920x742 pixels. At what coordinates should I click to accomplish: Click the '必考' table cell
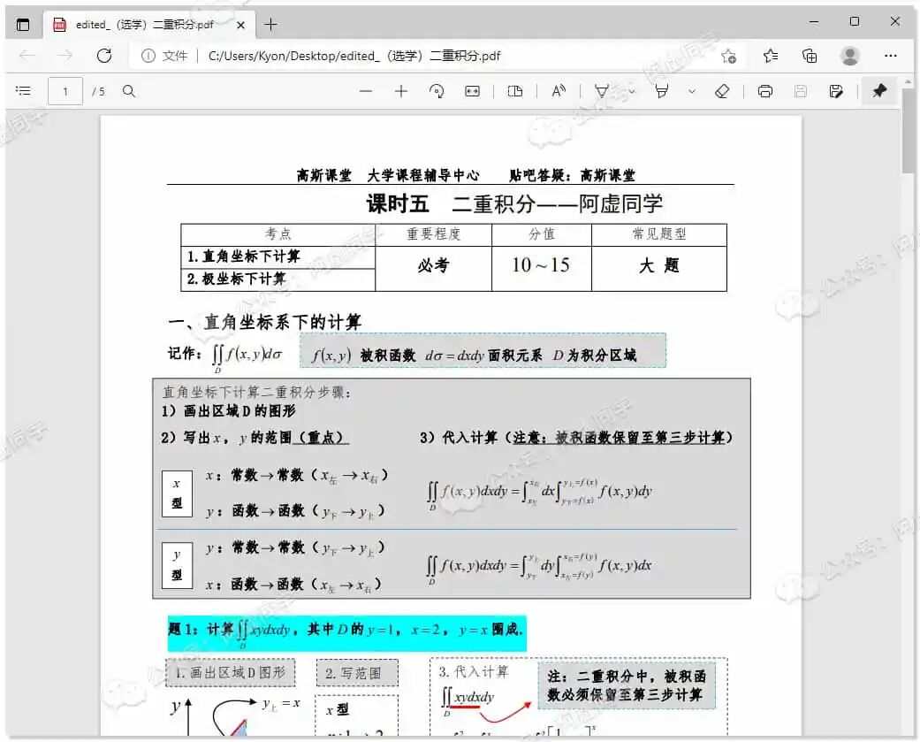coord(434,268)
